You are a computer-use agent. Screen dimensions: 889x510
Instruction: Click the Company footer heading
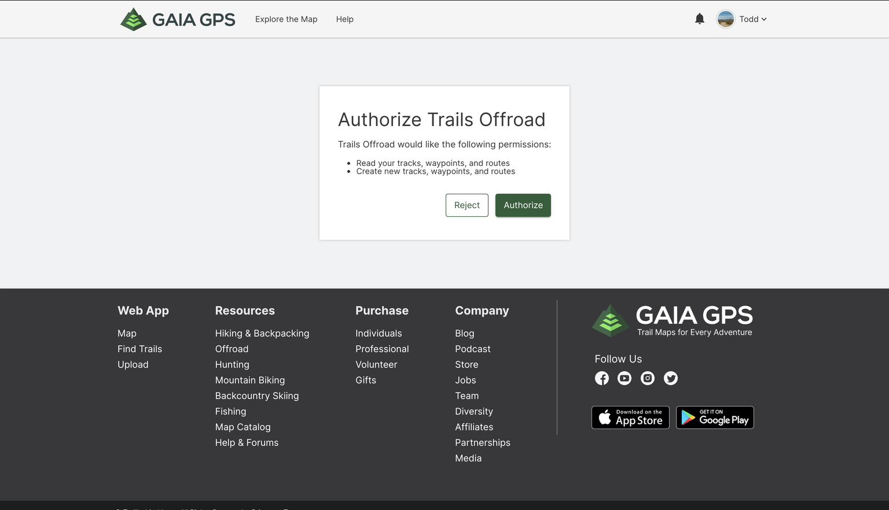pyautogui.click(x=482, y=311)
